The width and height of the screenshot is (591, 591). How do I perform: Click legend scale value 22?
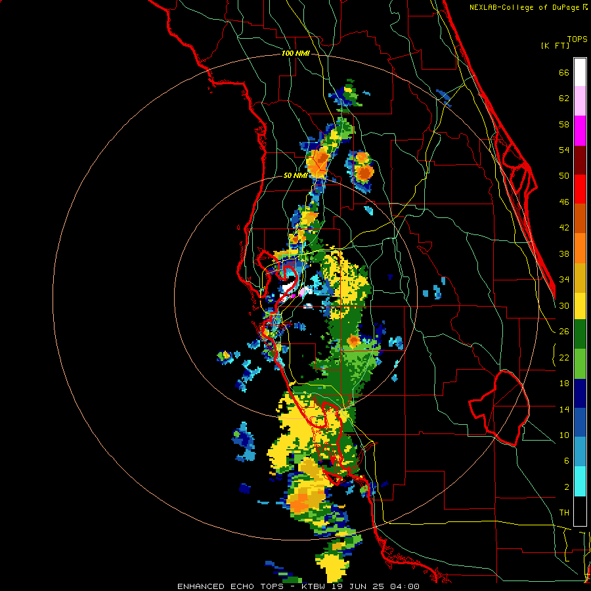564,357
